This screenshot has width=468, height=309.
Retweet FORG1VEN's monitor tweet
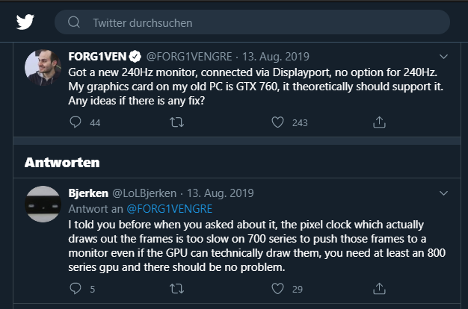click(177, 122)
